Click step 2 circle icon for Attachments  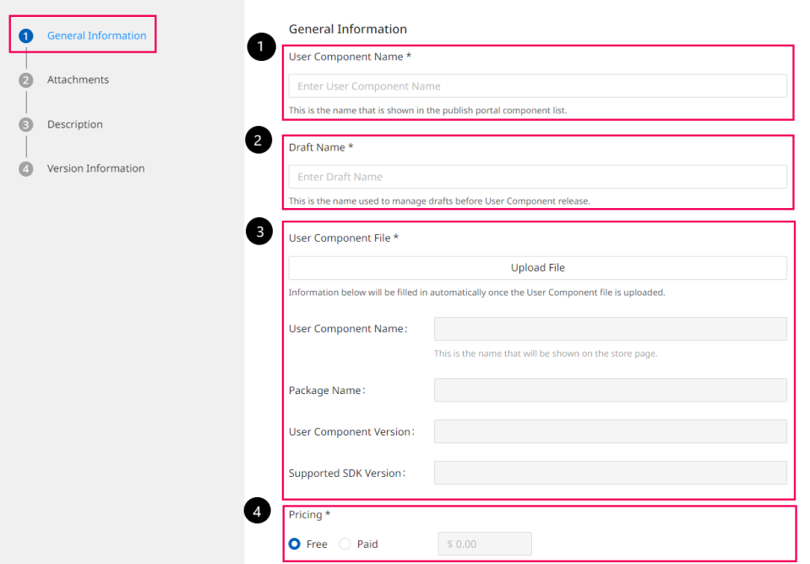pyautogui.click(x=26, y=80)
